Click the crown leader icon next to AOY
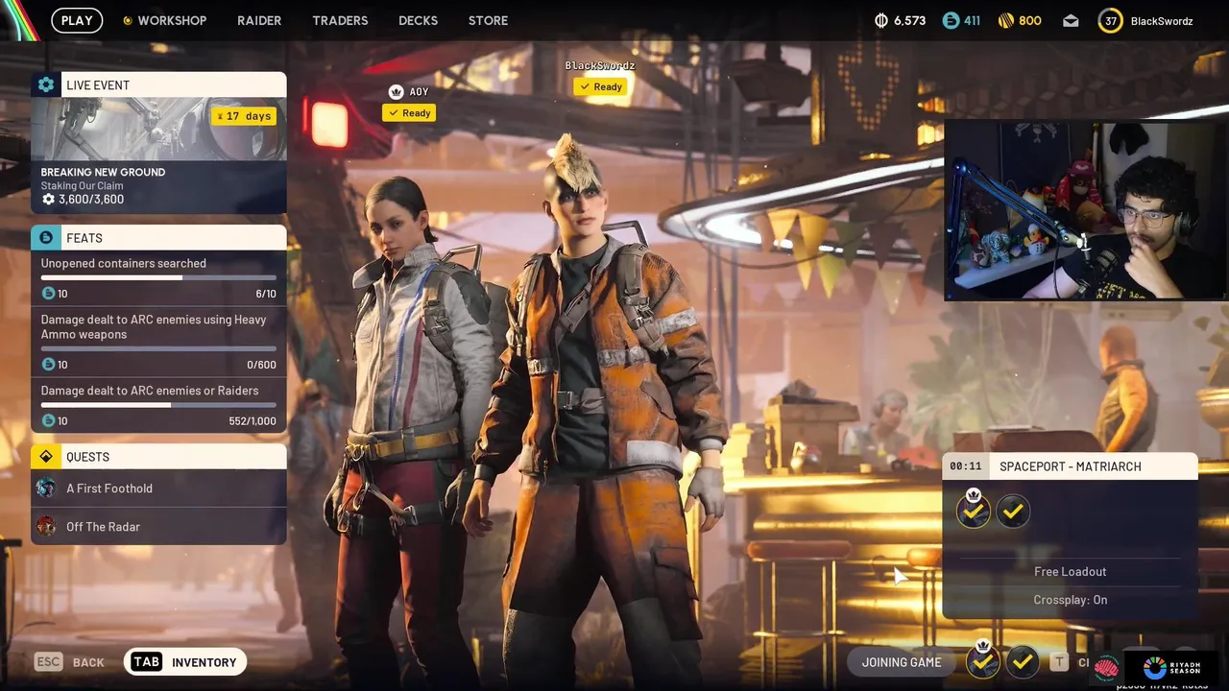 pos(396,91)
